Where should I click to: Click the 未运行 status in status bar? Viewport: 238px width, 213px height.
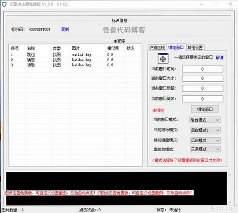coord(175,210)
